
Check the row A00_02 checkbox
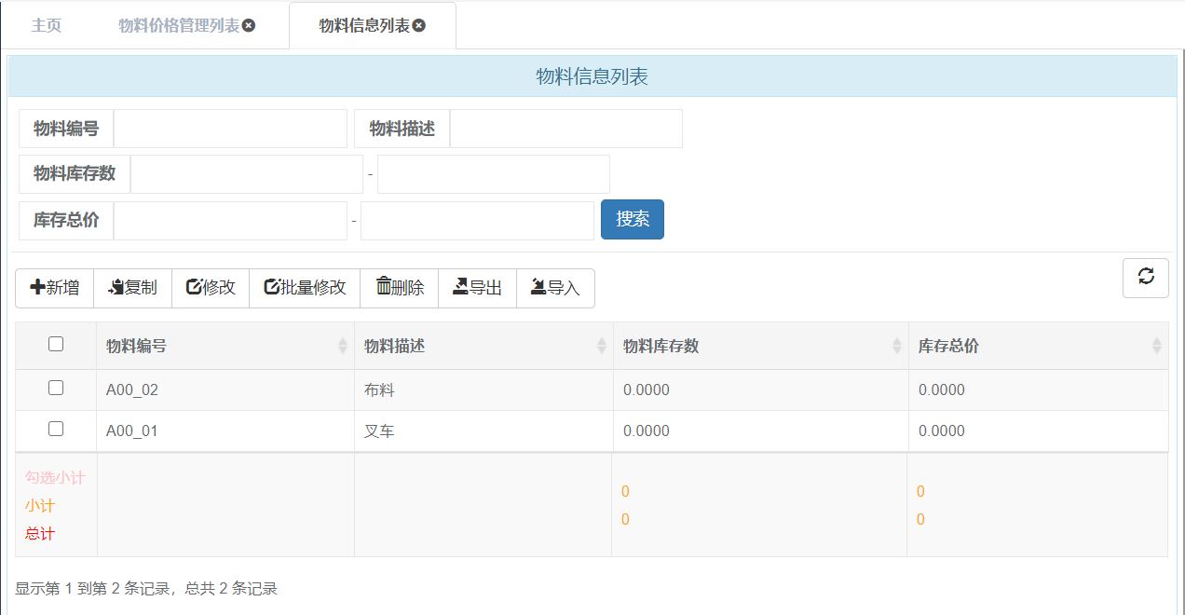pos(56,388)
